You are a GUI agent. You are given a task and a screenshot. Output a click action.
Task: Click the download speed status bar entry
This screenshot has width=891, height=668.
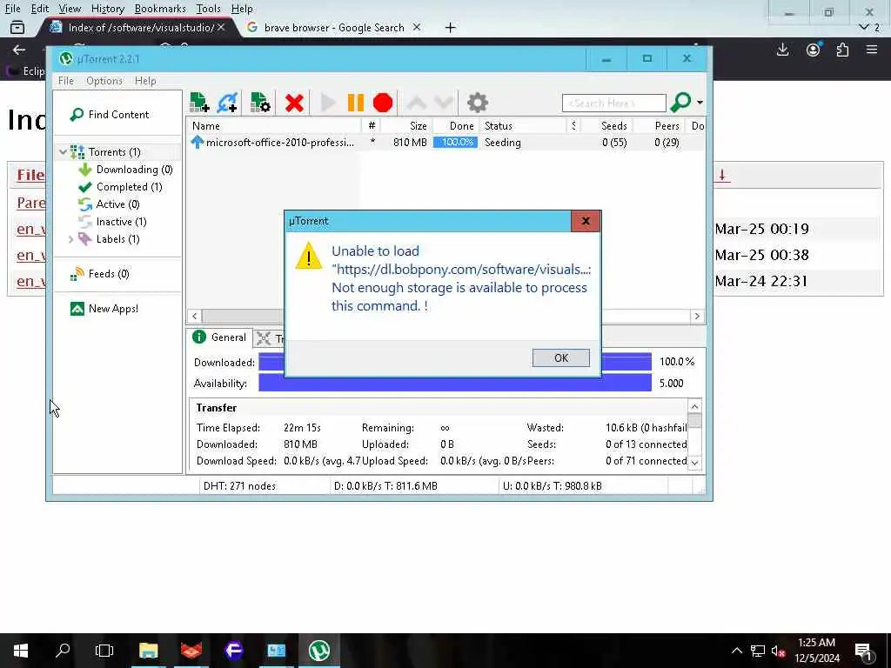(x=385, y=486)
